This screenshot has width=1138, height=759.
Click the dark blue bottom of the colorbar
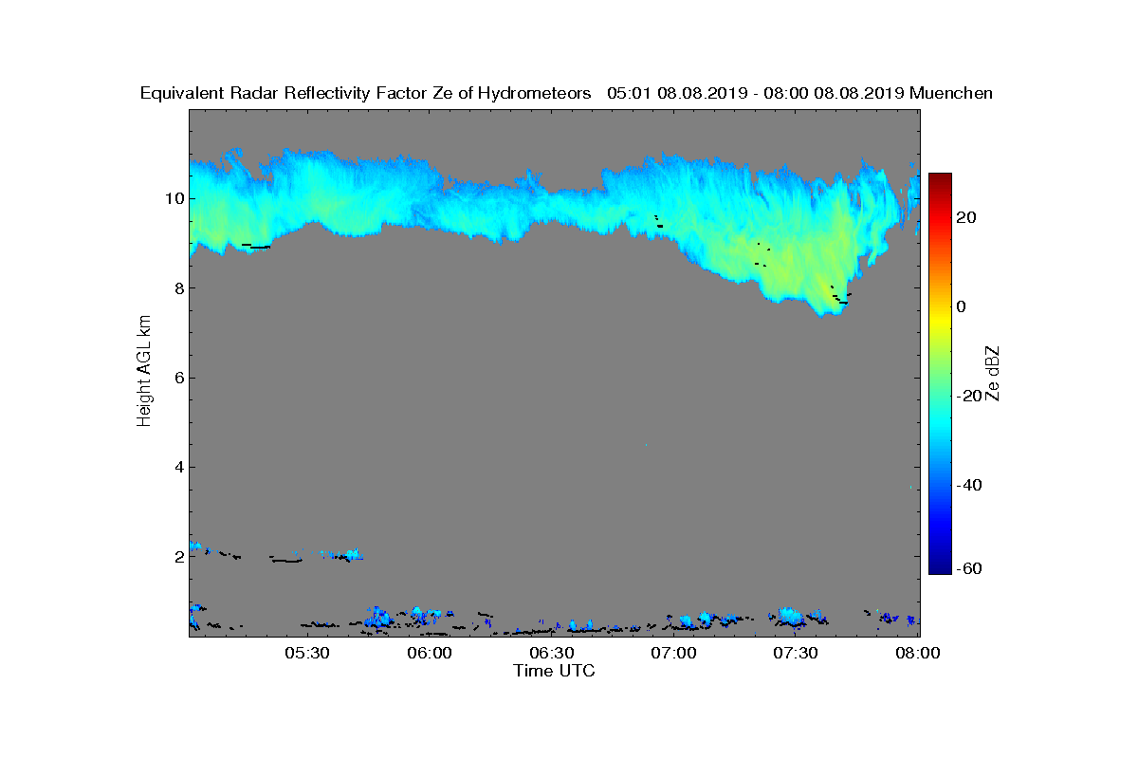[940, 568]
